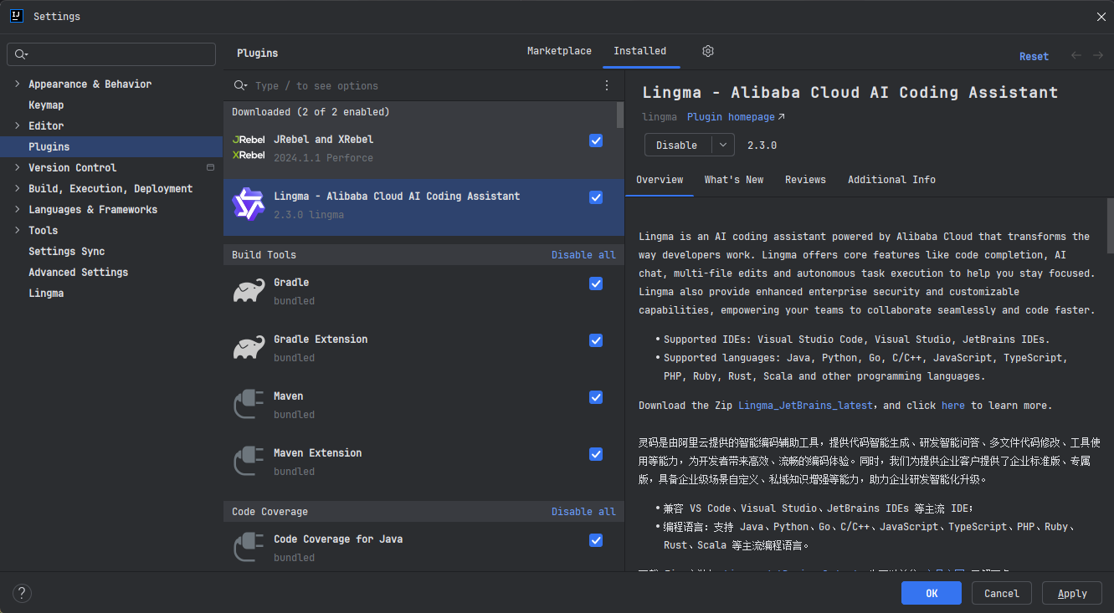Image resolution: width=1114 pixels, height=613 pixels.
Task: Click the forward navigation arrow
Action: click(1099, 55)
